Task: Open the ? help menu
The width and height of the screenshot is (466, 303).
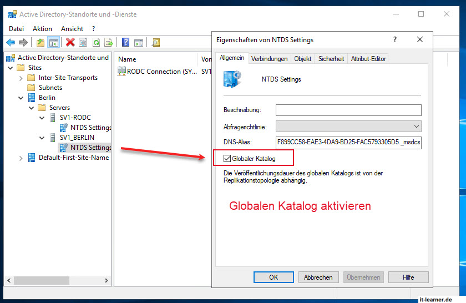Action: pyautogui.click(x=93, y=29)
